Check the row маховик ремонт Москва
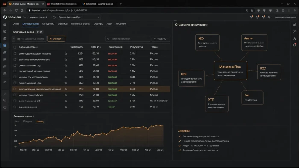Viewport: 299px width, 168px height. click(x=15, y=95)
